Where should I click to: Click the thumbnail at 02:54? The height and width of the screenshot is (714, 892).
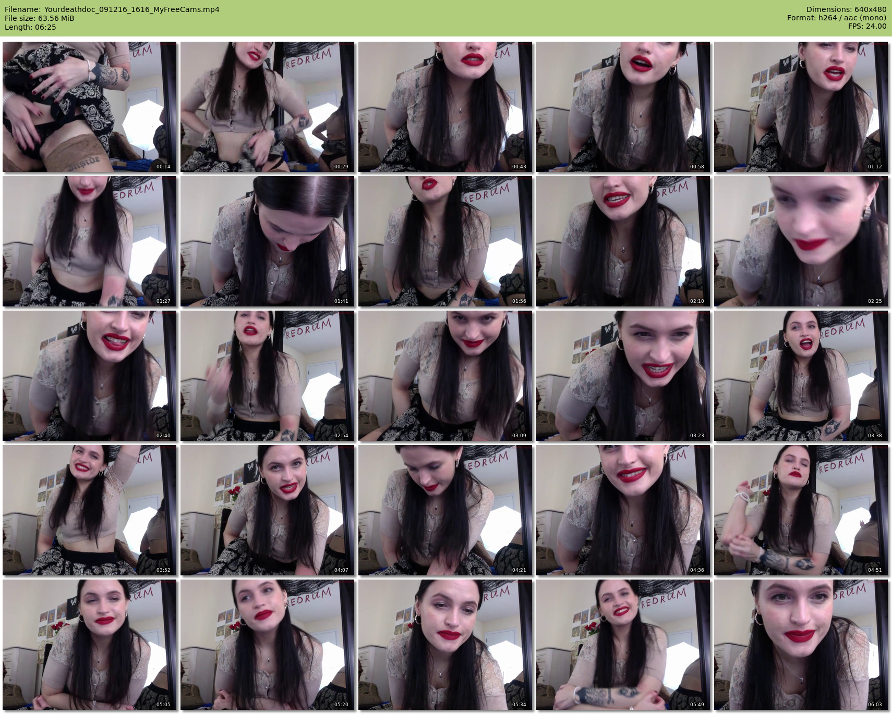[267, 376]
